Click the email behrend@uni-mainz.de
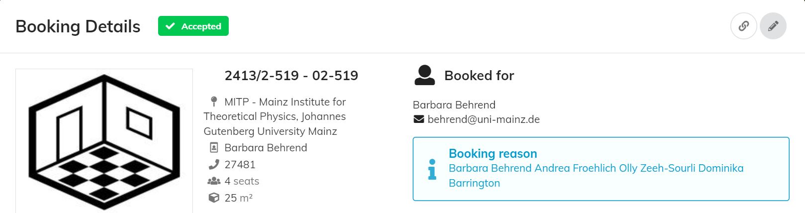Screen dimensions: 805x213 coord(484,119)
